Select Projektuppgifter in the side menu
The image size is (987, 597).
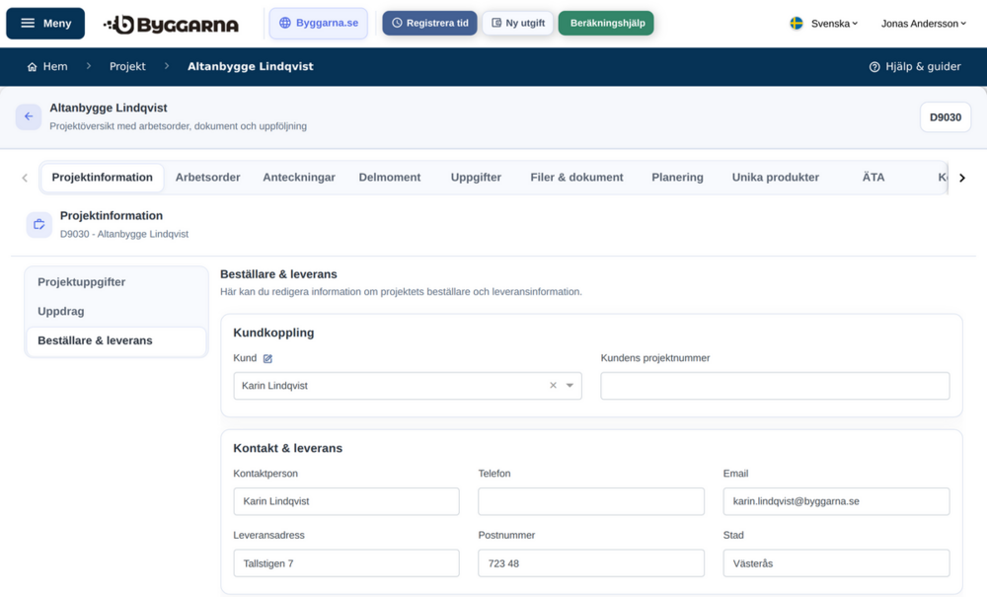[x=116, y=282]
